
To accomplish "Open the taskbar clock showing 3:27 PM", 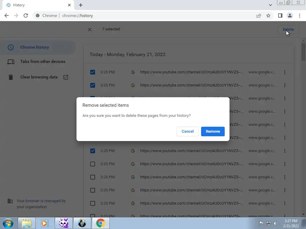I will [291, 223].
